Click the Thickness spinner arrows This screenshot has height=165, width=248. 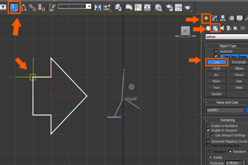coord(244,163)
